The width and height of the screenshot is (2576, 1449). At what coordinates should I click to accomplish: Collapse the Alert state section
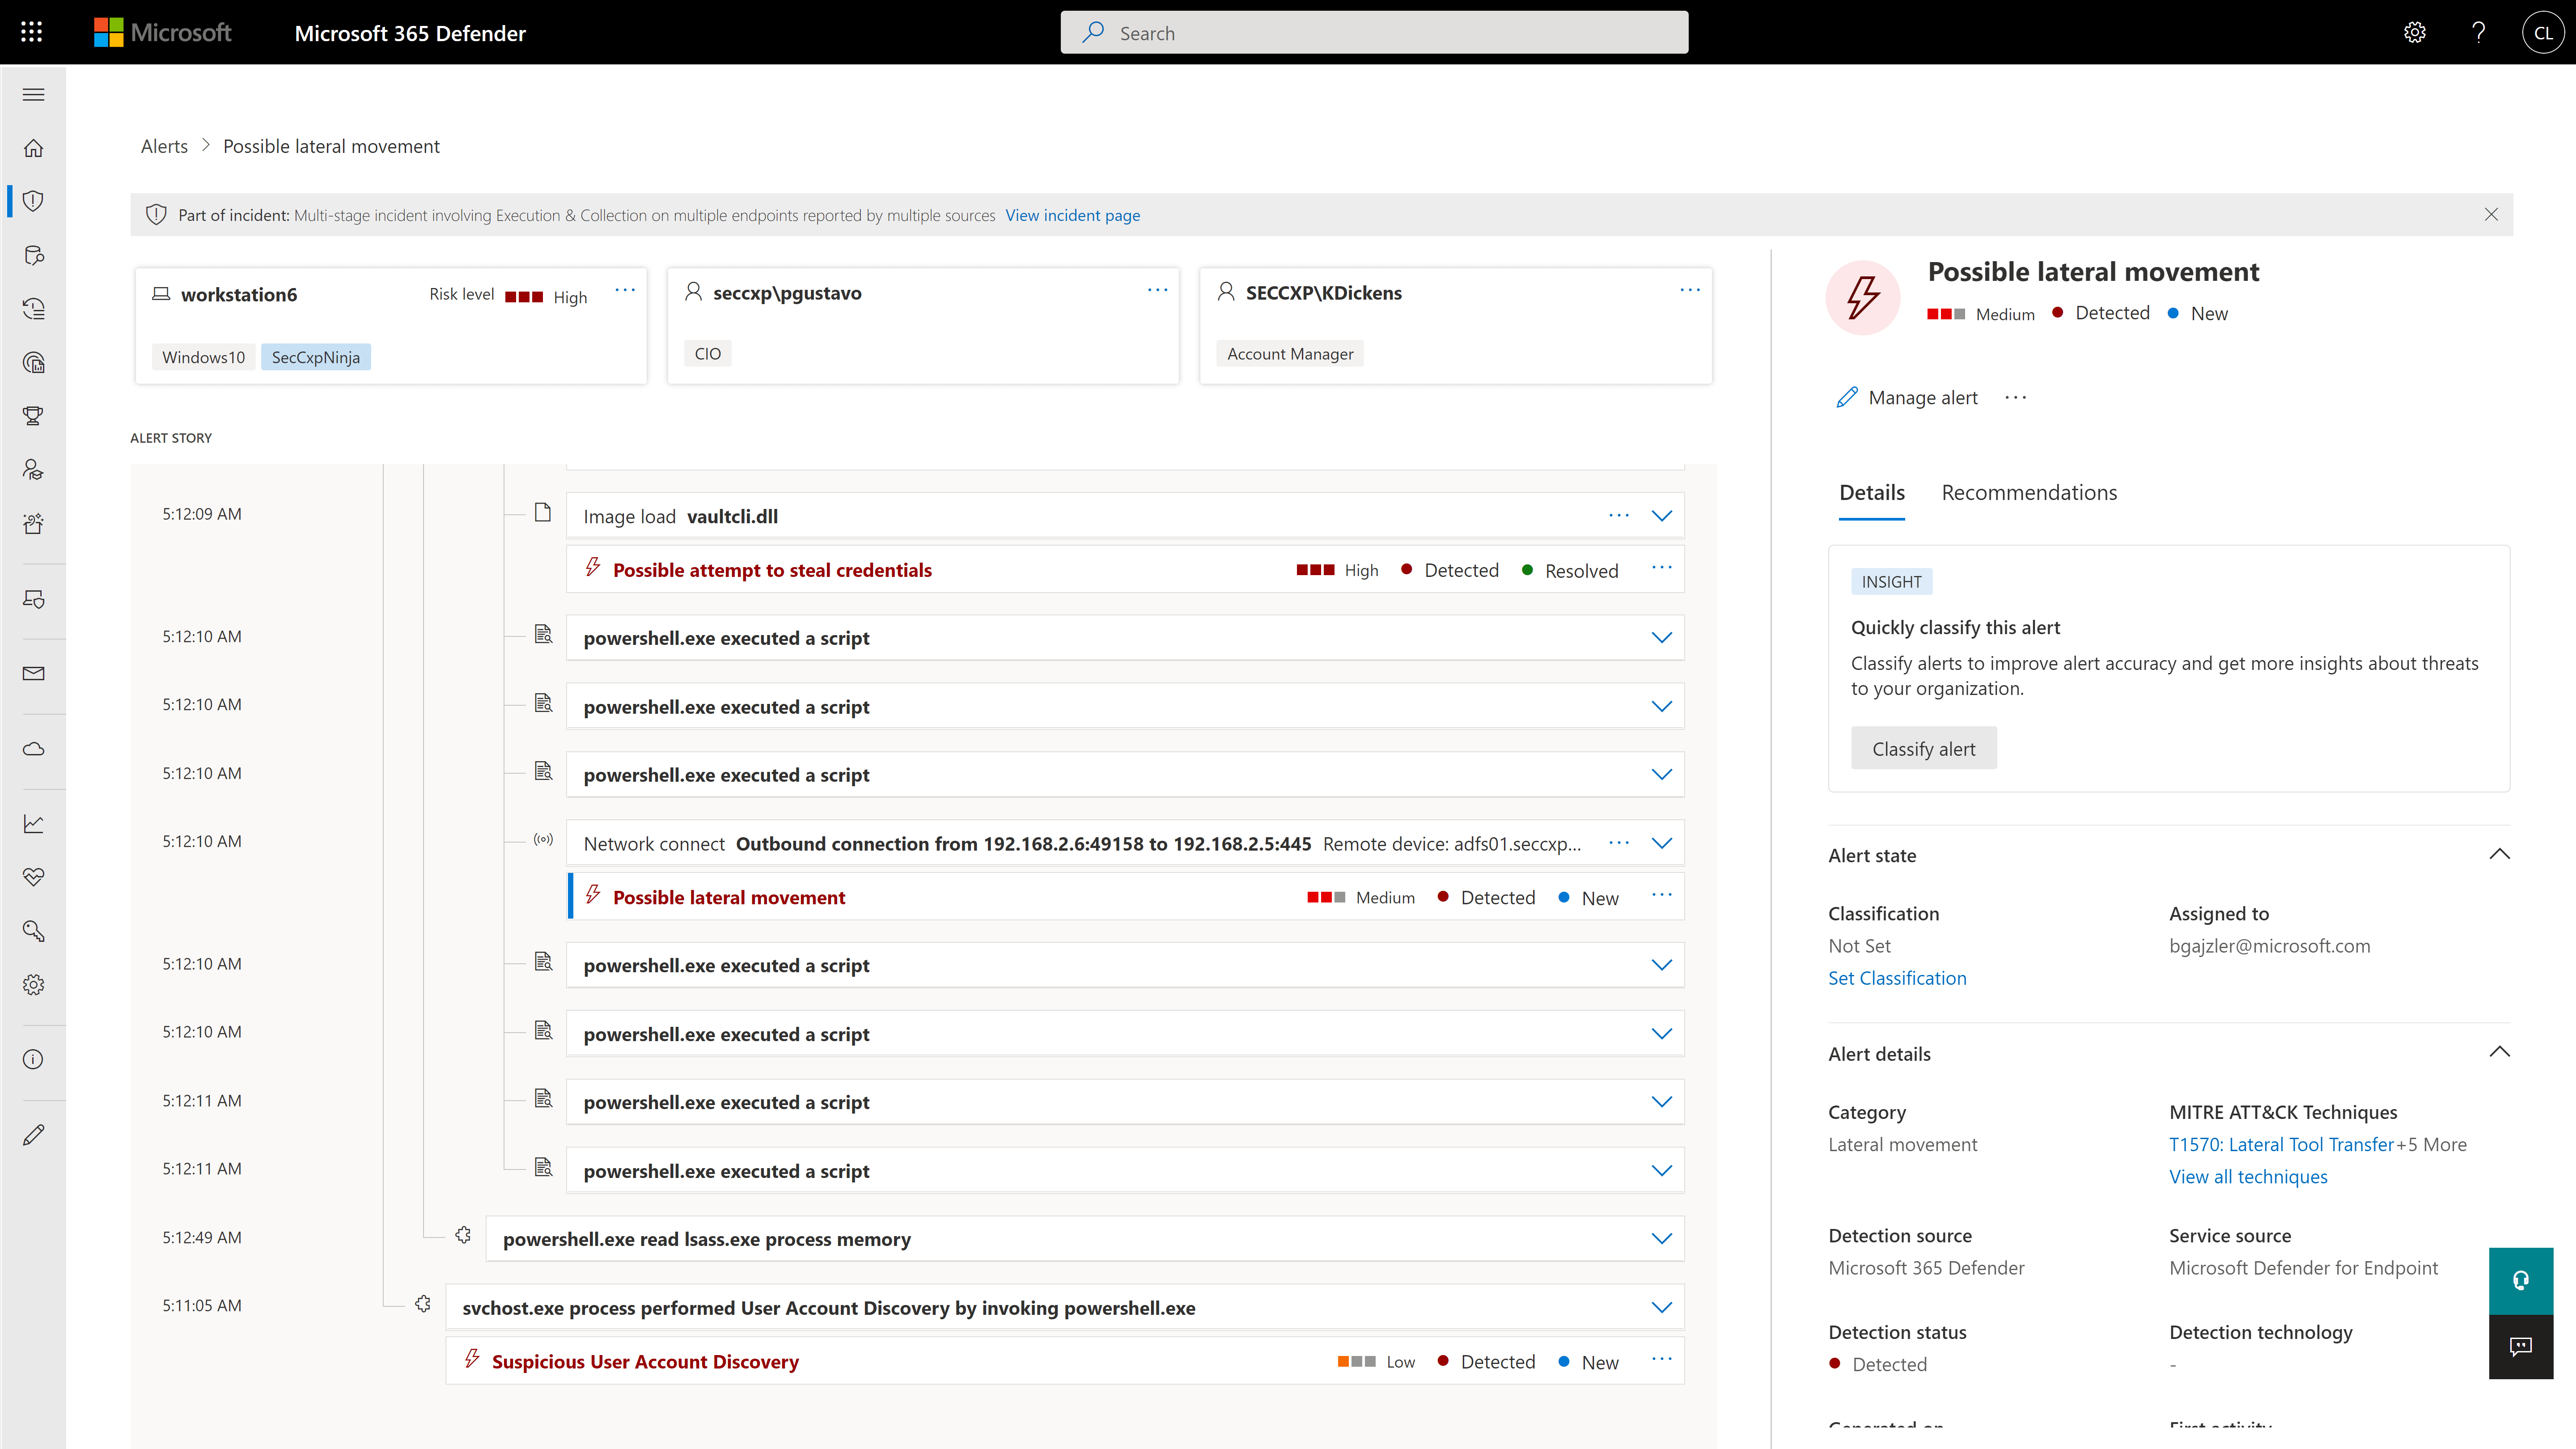pos(2500,855)
